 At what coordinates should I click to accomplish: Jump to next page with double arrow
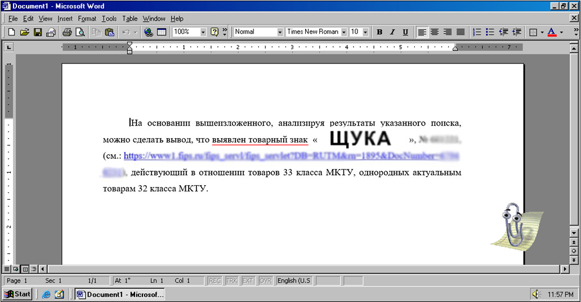[x=574, y=260]
